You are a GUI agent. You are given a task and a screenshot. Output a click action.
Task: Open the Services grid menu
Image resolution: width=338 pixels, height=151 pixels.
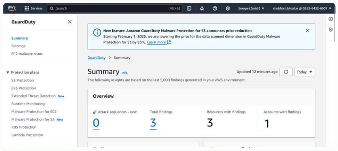pos(27,8)
